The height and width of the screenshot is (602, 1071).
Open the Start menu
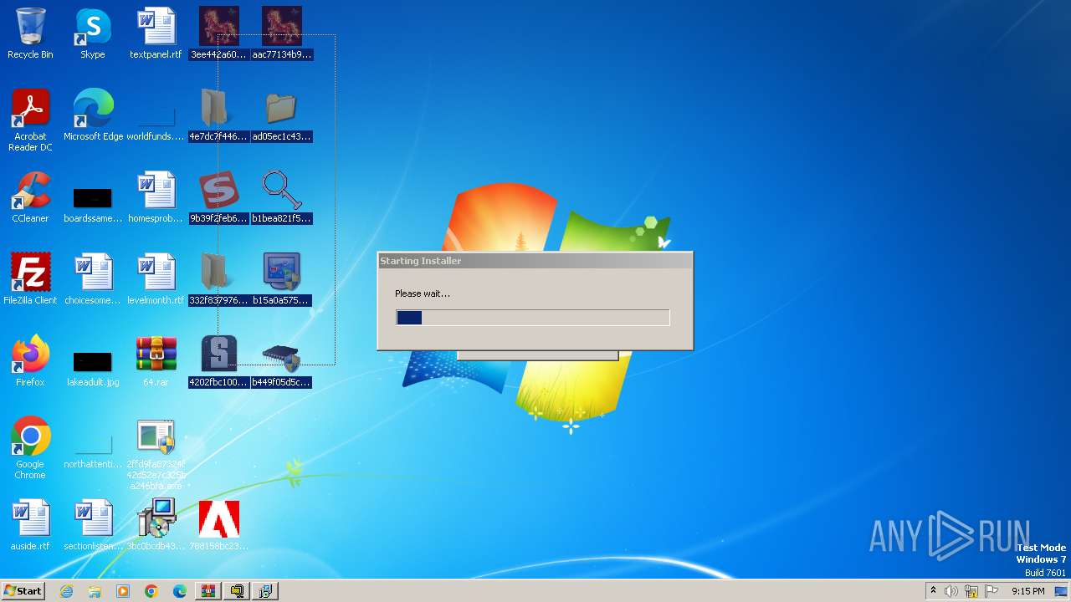[23, 590]
